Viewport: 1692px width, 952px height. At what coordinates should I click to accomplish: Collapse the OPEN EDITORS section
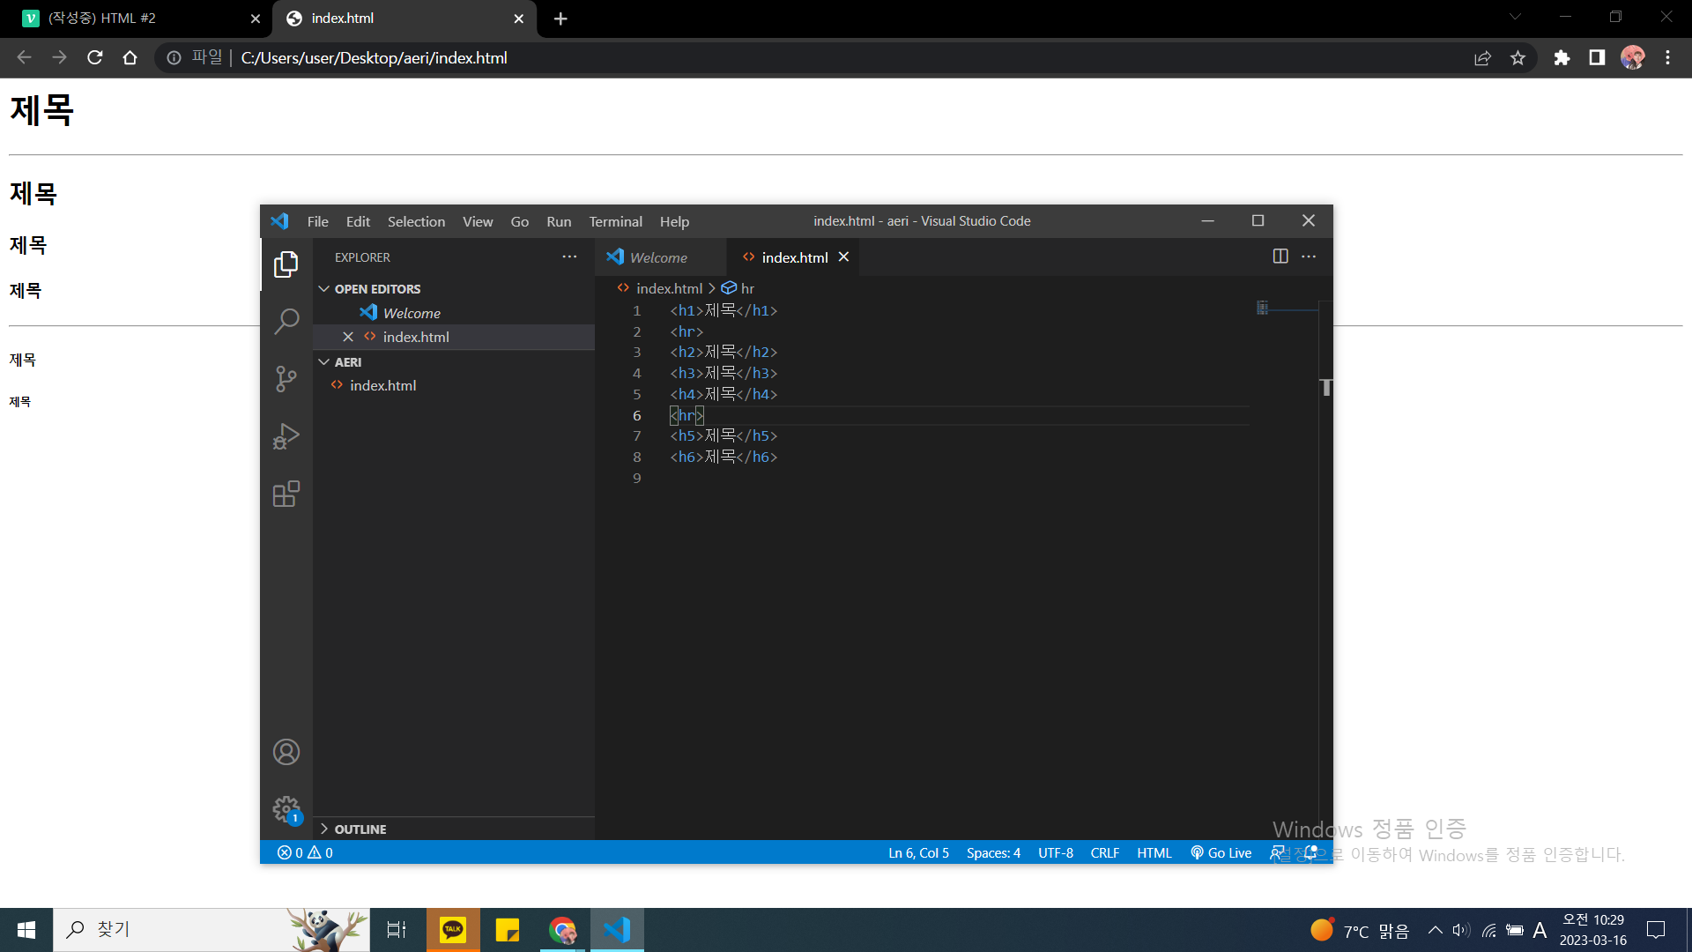(x=376, y=289)
